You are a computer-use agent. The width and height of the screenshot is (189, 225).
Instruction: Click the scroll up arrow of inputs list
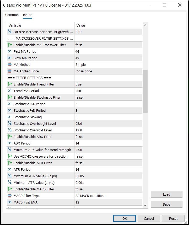[x=145, y=25]
